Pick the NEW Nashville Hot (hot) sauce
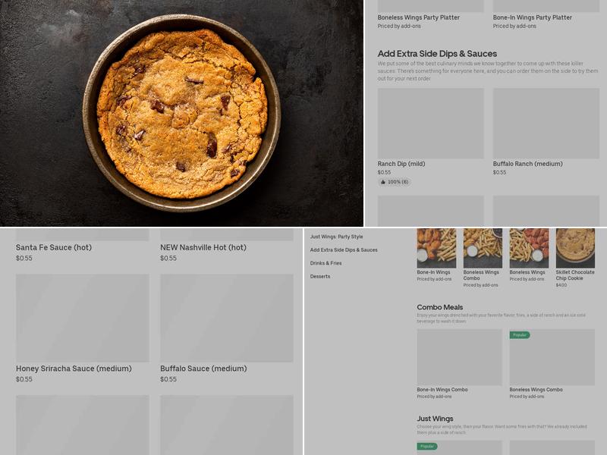Image resolution: width=607 pixels, height=455 pixels. pyautogui.click(x=203, y=247)
